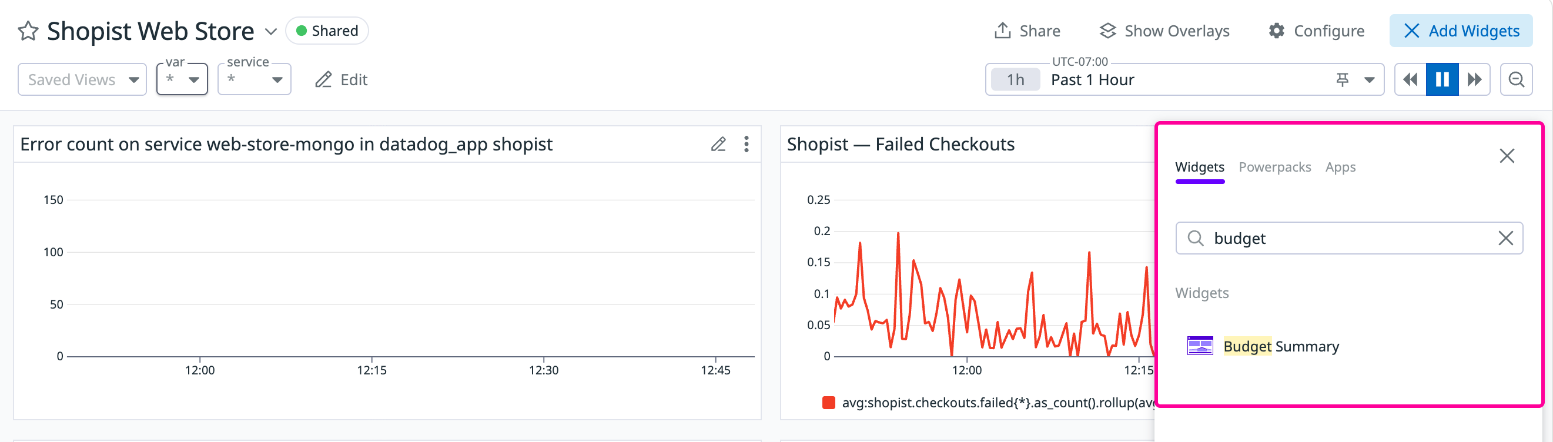
Task: Open the var template variable dropdown
Action: tap(182, 79)
